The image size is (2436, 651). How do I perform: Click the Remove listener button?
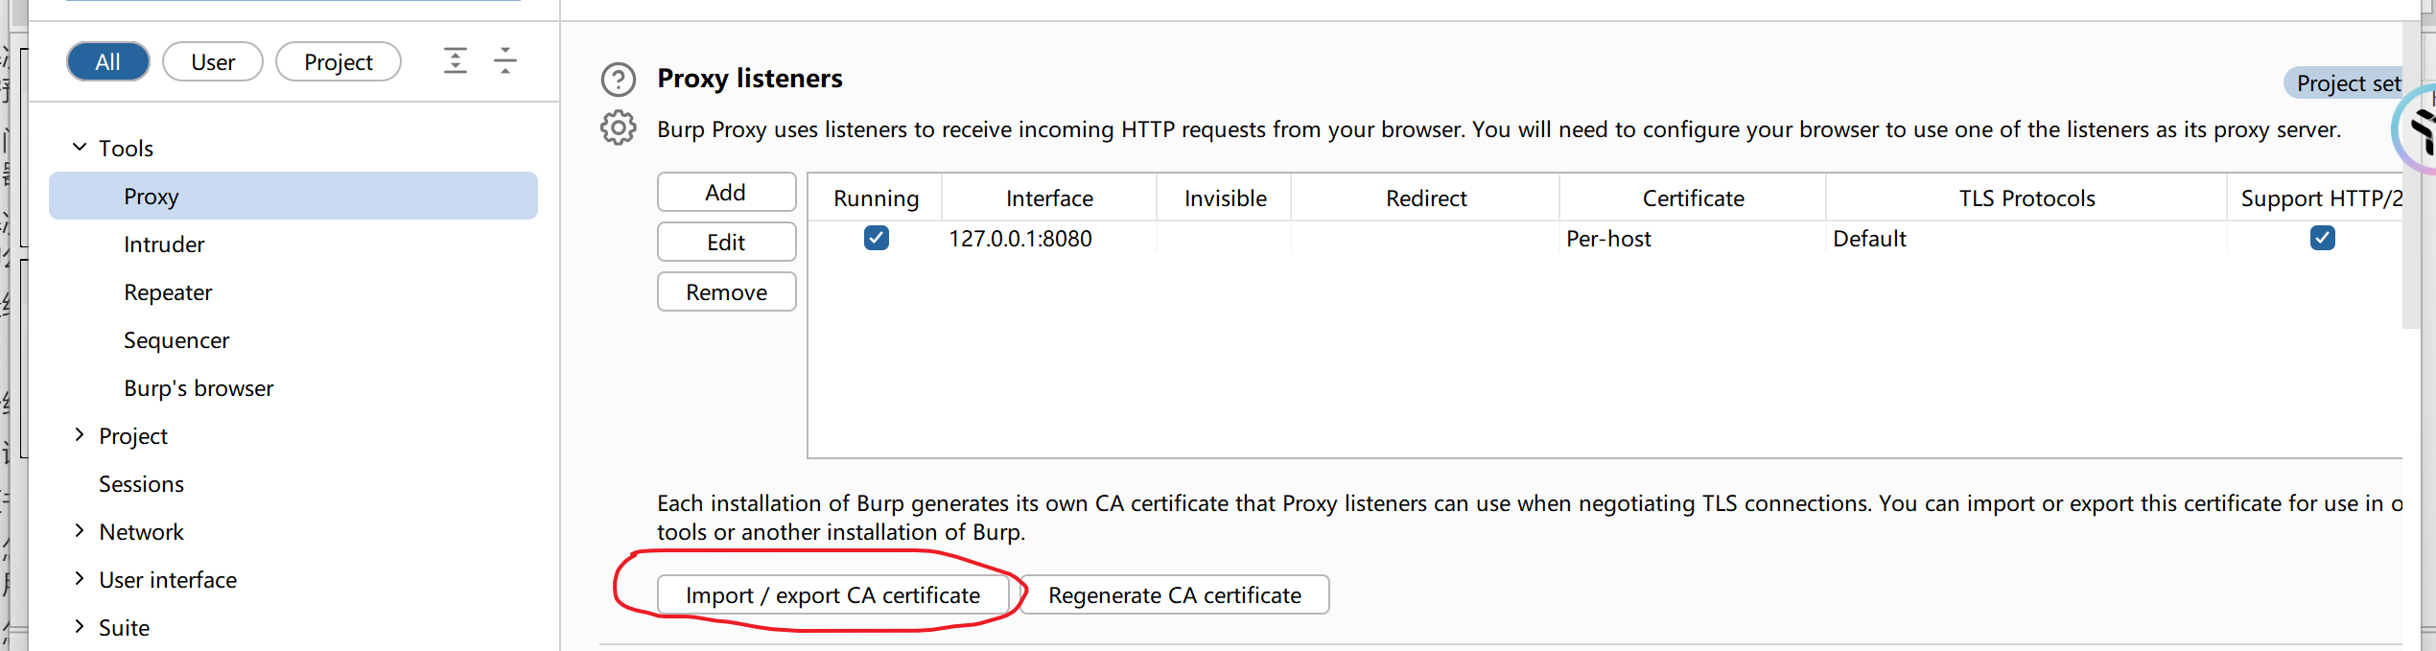coord(726,291)
